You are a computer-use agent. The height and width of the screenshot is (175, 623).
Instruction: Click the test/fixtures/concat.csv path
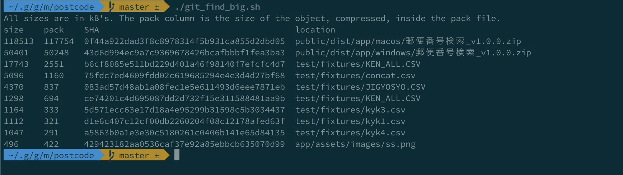click(355, 75)
